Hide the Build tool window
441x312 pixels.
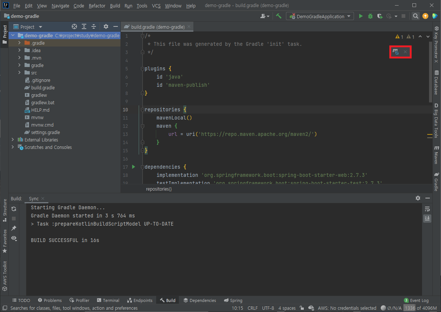[x=428, y=198]
